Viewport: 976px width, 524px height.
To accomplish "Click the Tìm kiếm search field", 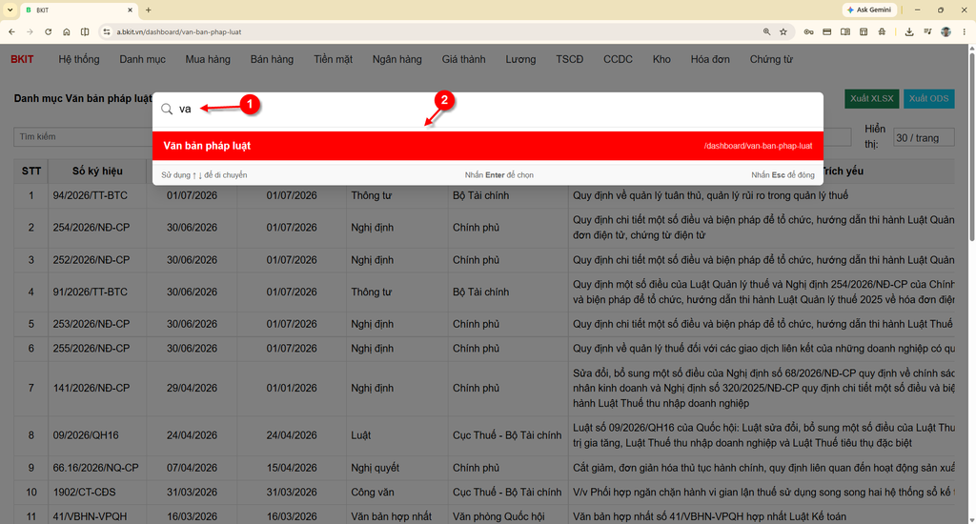I will click(83, 136).
